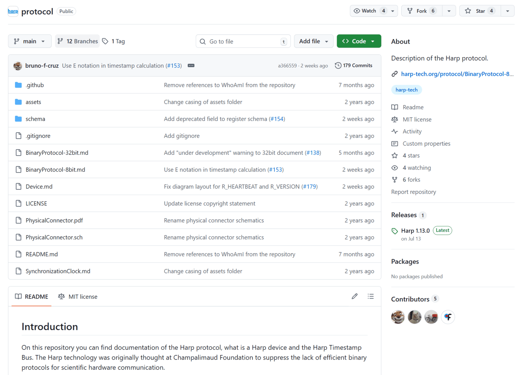View the 1 Tag link
526x375 pixels.
[114, 41]
